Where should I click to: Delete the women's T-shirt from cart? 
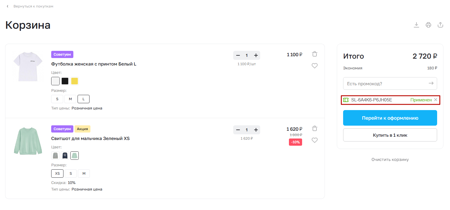click(314, 54)
